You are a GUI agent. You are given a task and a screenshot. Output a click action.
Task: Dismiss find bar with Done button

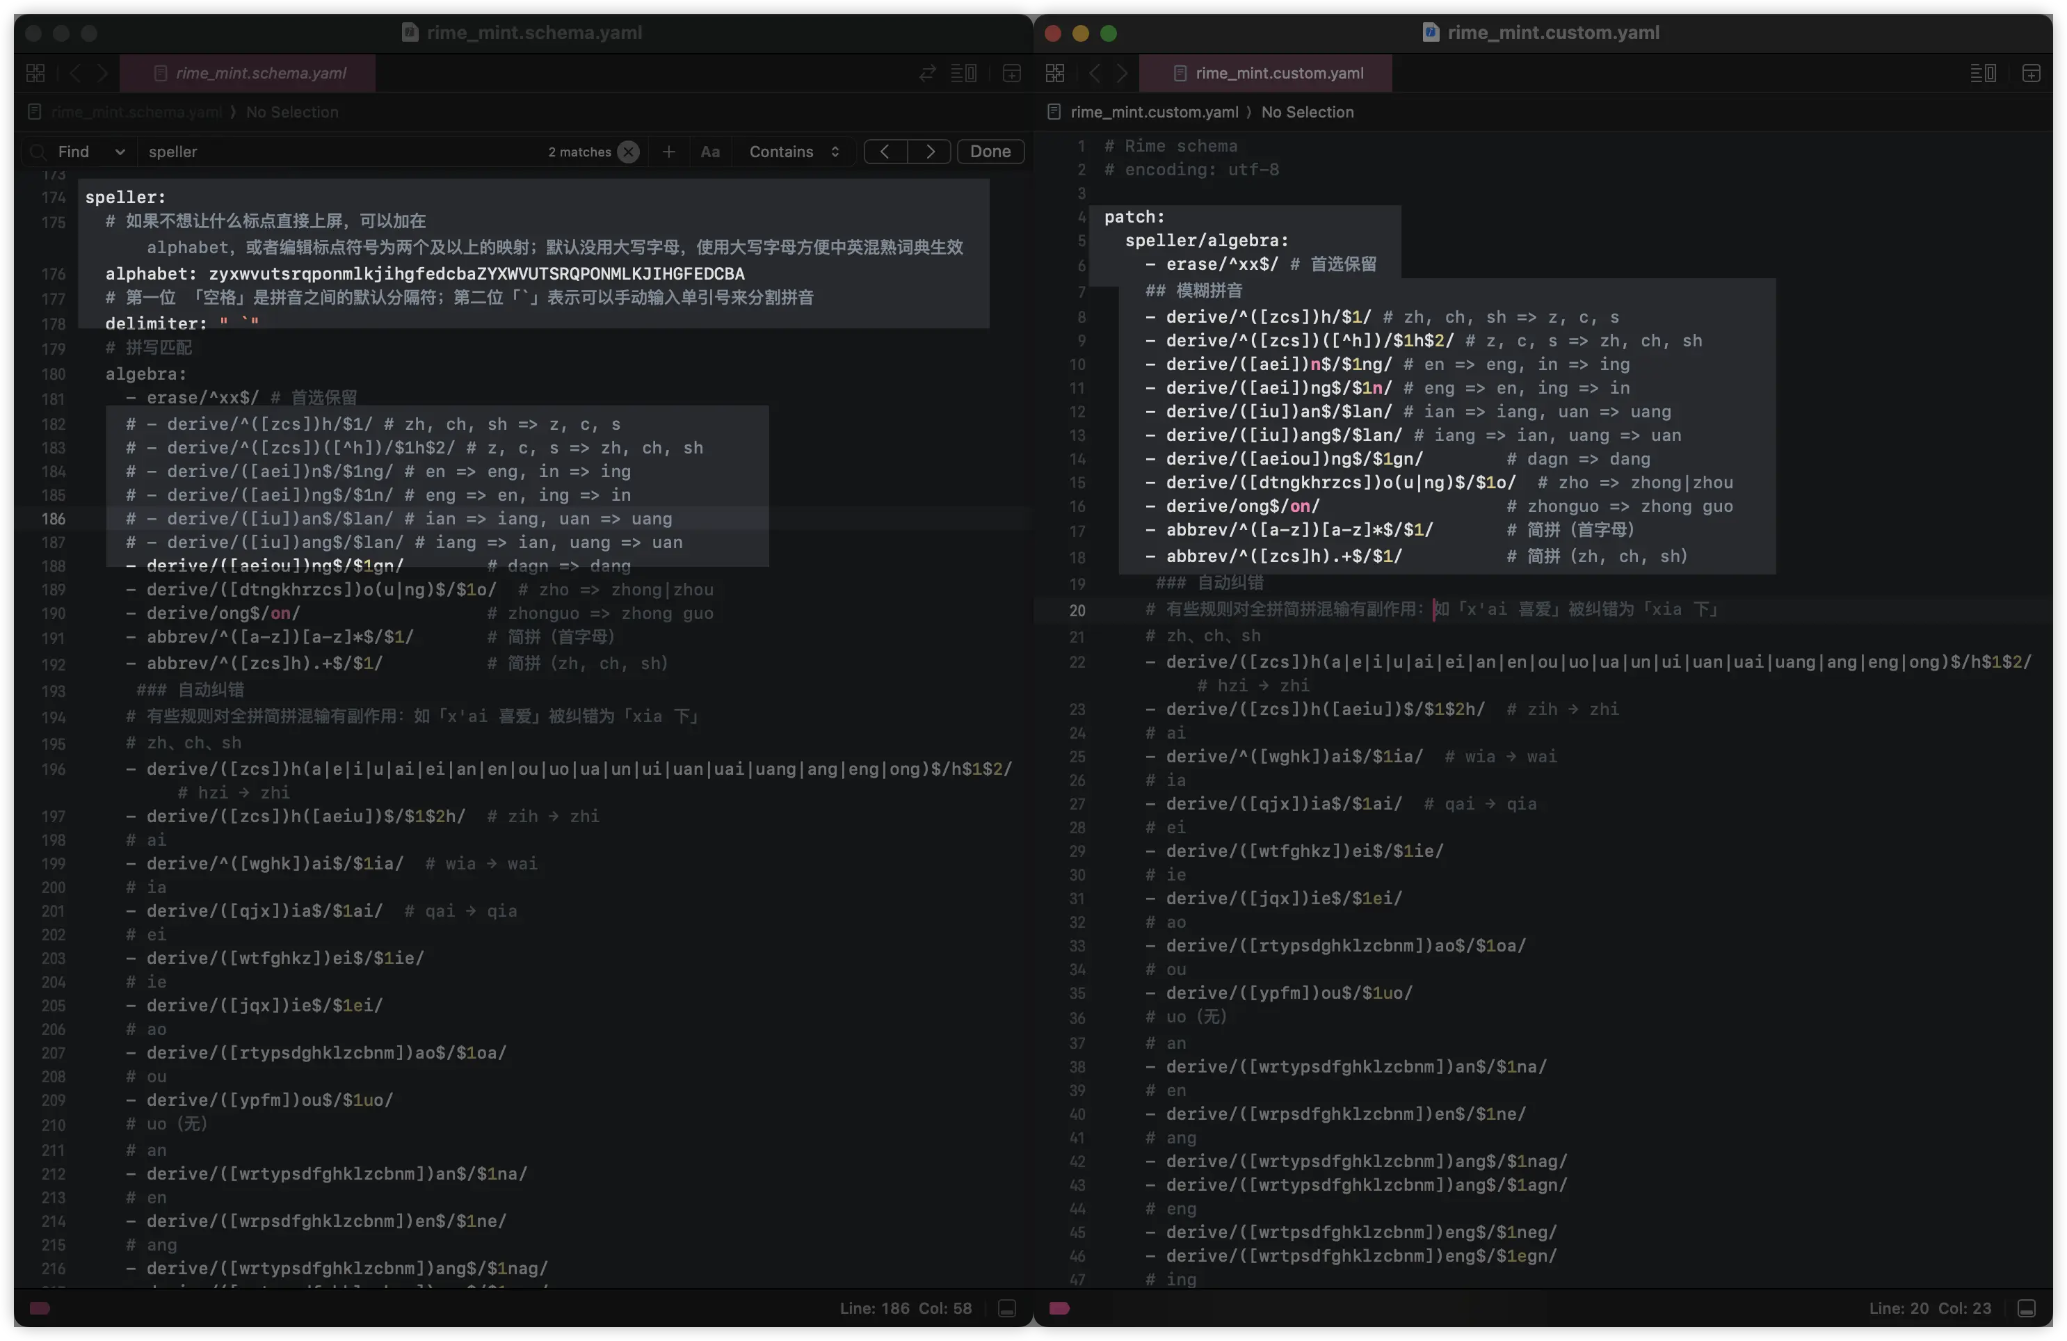(990, 151)
